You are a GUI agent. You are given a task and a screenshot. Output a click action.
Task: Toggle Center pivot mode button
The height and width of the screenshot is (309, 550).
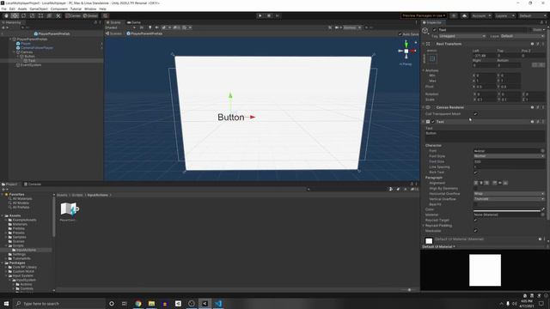coord(74,15)
